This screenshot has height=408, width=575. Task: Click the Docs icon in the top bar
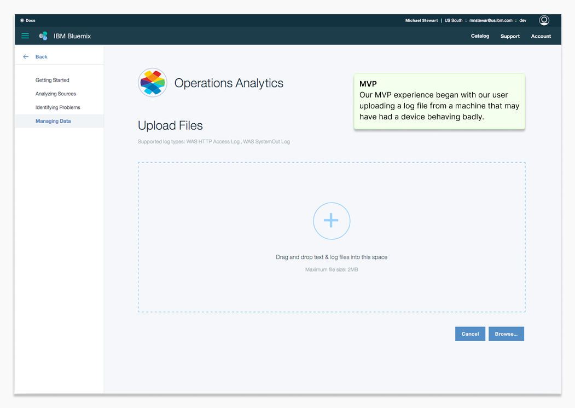coord(21,20)
